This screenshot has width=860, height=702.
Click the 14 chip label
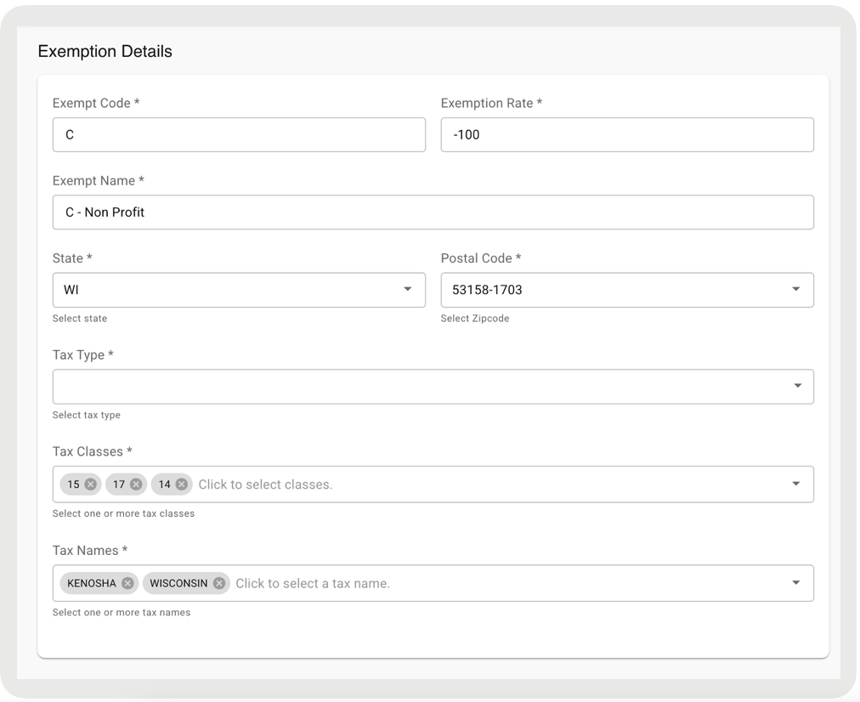pyautogui.click(x=165, y=484)
